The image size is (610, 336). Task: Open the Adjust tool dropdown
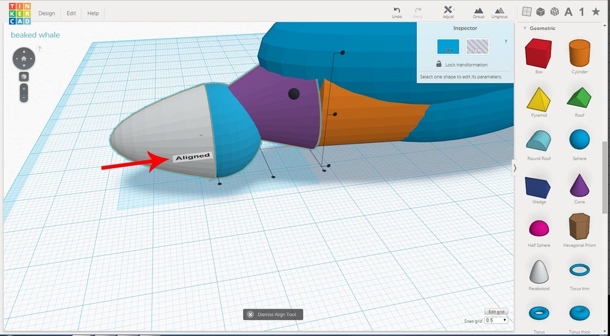coord(448,12)
